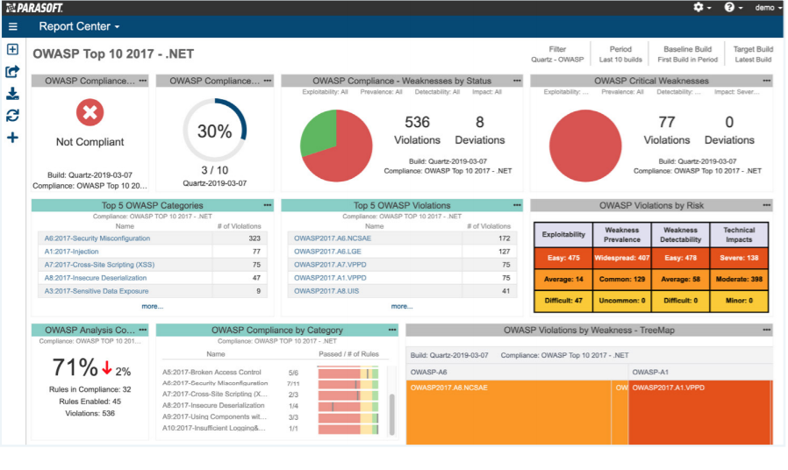788x470 pixels.
Task: Click the refresh dashboard icon
Action: (12, 116)
